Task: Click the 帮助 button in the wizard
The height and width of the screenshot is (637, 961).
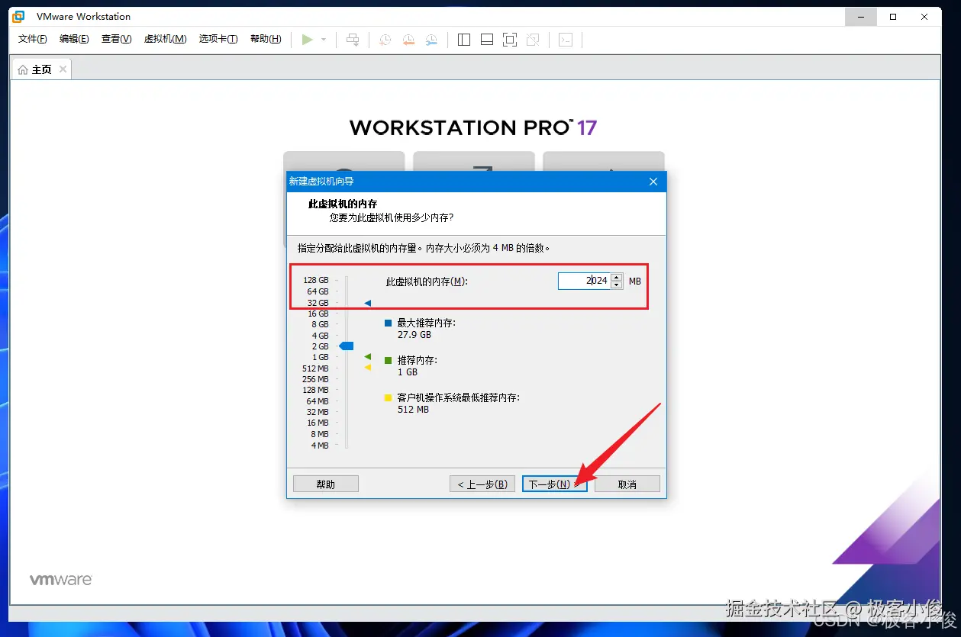Action: [x=326, y=484]
